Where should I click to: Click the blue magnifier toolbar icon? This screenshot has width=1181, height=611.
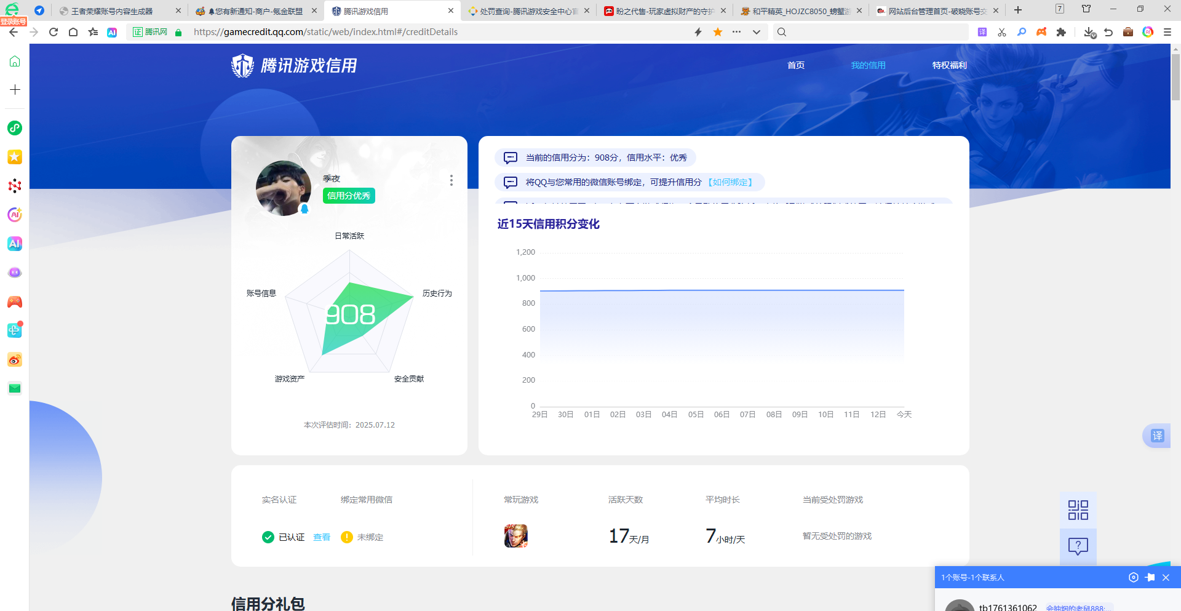pos(1022,32)
